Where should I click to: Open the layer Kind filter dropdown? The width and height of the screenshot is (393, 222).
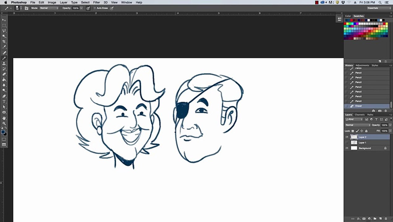click(354, 119)
